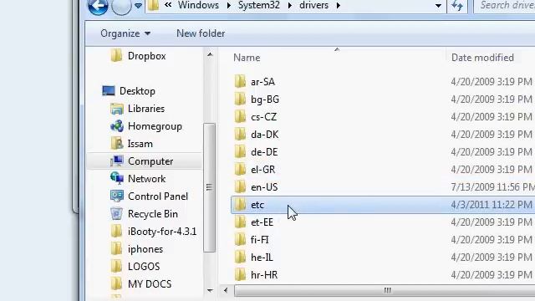
Task: Select Desktop in the navigation pane
Action: tap(137, 91)
